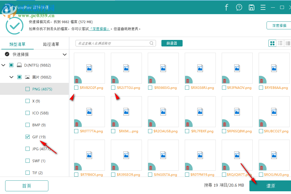Enable the PNG (4875) checkbox
The height and width of the screenshot is (194, 291).
pos(27,89)
